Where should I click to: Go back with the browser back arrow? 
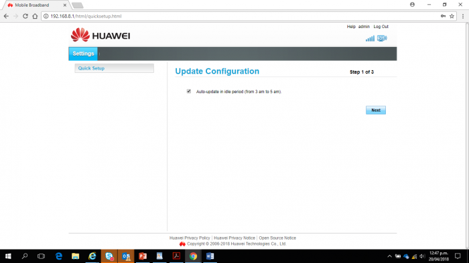pos(6,16)
